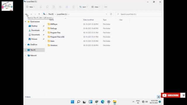The height and width of the screenshot is (105, 187).
Task: Click the Cut scissors icon in toolbar
Action: pos(41,7)
